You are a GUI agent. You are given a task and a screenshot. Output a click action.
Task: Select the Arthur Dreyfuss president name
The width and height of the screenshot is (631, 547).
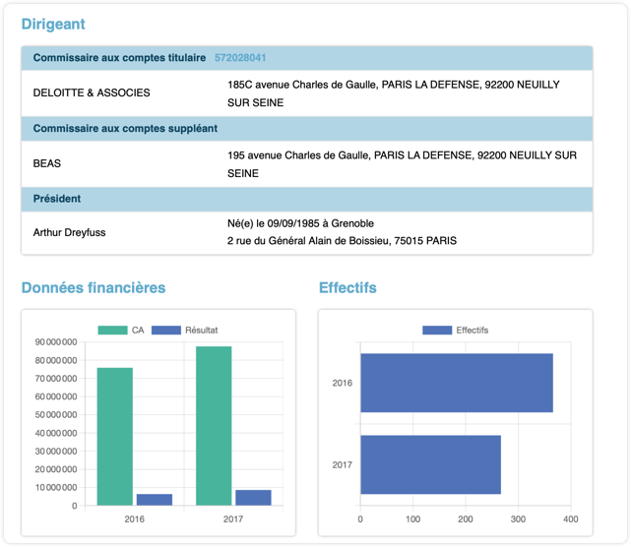[70, 232]
